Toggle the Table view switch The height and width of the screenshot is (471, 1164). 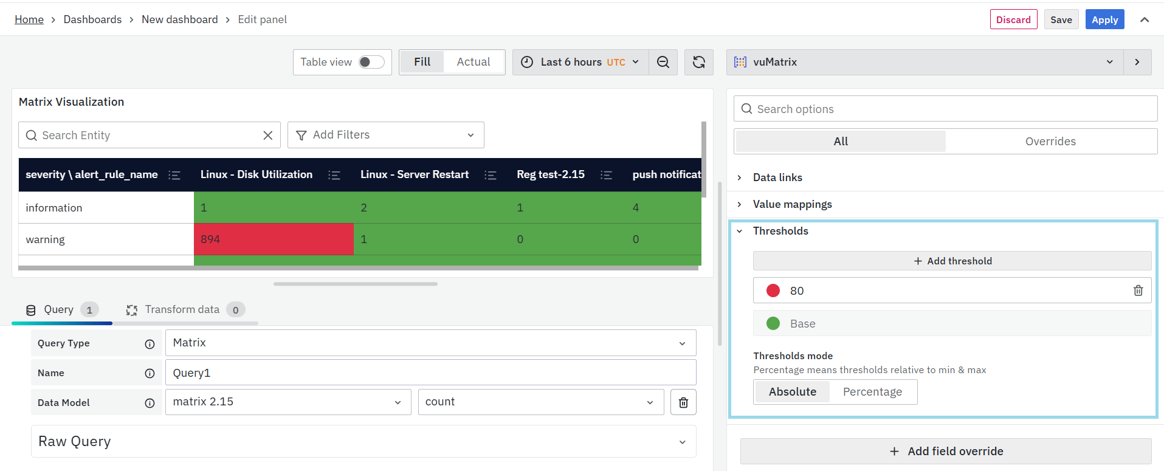371,62
